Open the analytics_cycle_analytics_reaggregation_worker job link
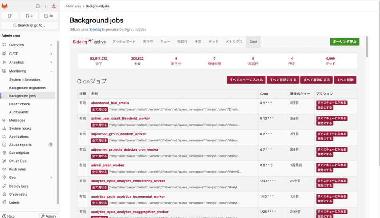Viewport: 380px width, 218px height. tap(130, 212)
